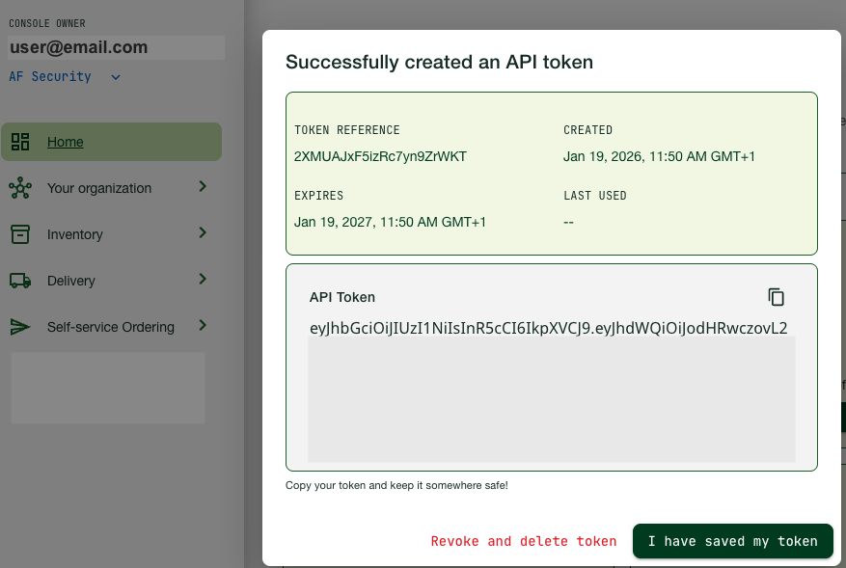Expand the Inventory section chevron
The width and height of the screenshot is (846, 568).
[203, 233]
